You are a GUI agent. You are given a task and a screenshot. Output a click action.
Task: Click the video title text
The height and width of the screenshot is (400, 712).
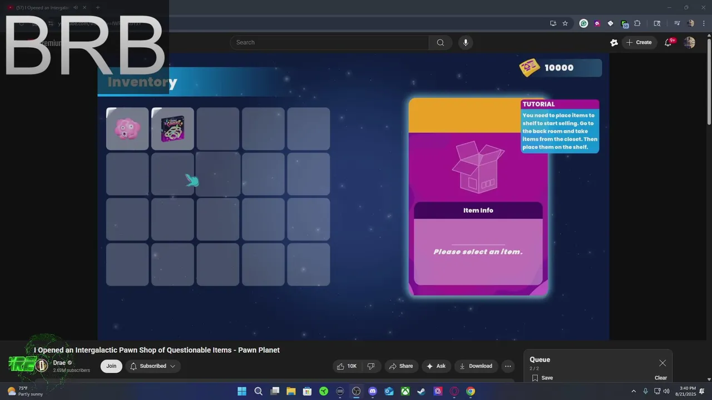coord(157,350)
